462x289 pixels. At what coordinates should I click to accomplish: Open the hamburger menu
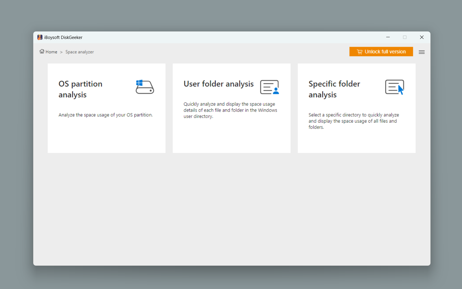[422, 52]
